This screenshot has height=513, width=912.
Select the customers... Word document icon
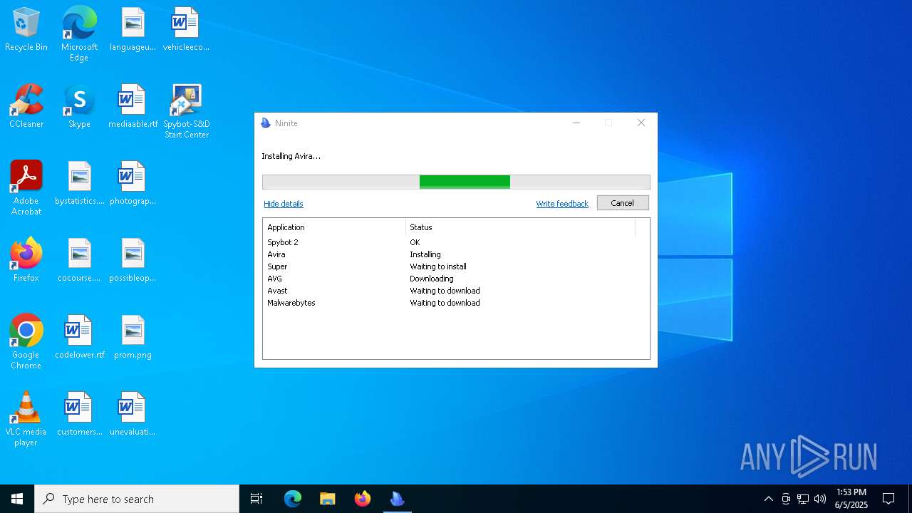pyautogui.click(x=79, y=415)
